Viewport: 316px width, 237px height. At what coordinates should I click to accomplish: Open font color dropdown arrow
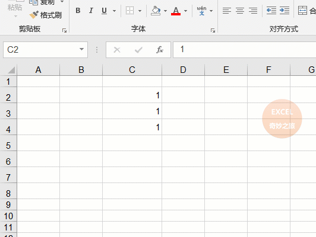point(185,11)
